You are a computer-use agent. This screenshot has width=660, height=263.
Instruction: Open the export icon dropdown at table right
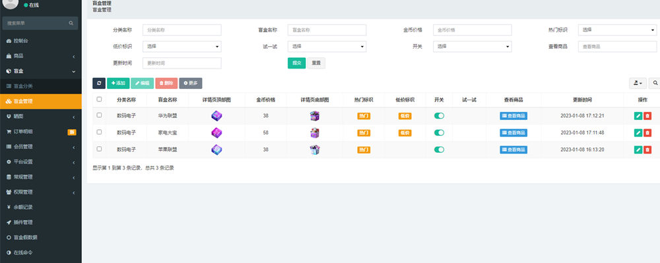pos(638,83)
